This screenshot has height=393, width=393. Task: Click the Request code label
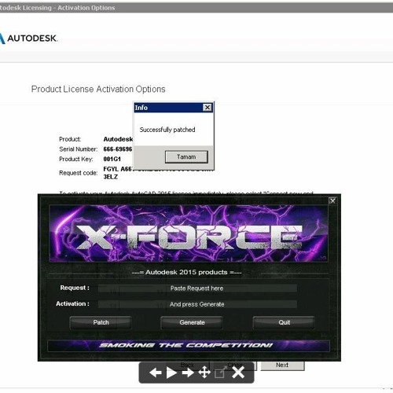coord(78,173)
